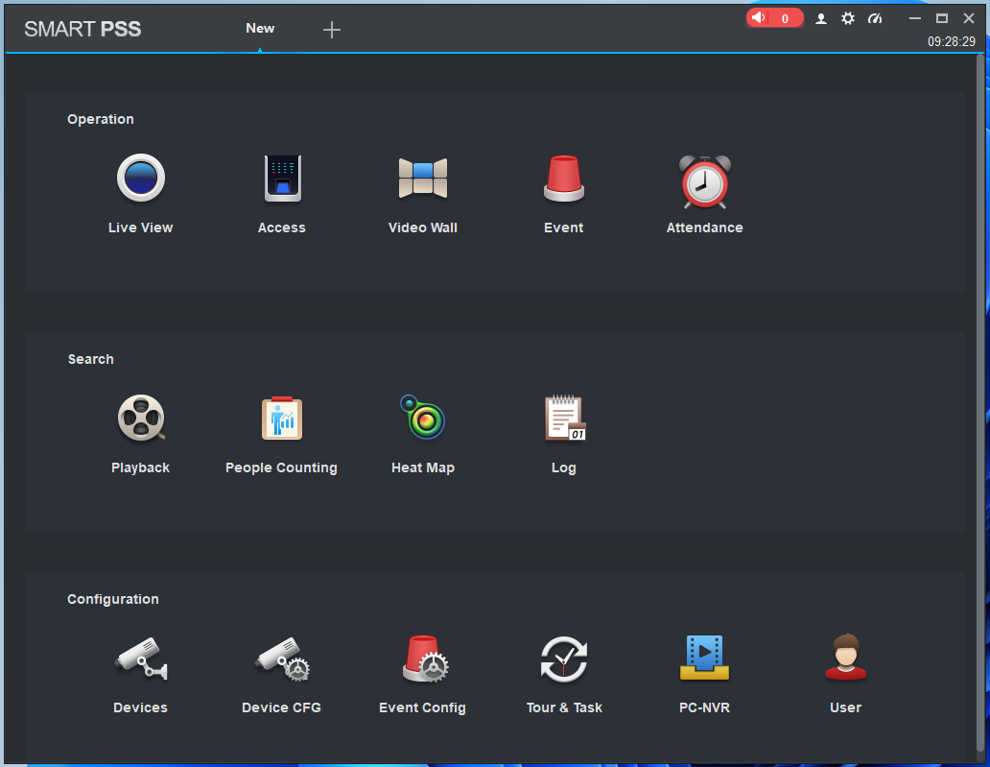Open the Event siren icon
This screenshot has height=767, width=990.
pos(564,180)
